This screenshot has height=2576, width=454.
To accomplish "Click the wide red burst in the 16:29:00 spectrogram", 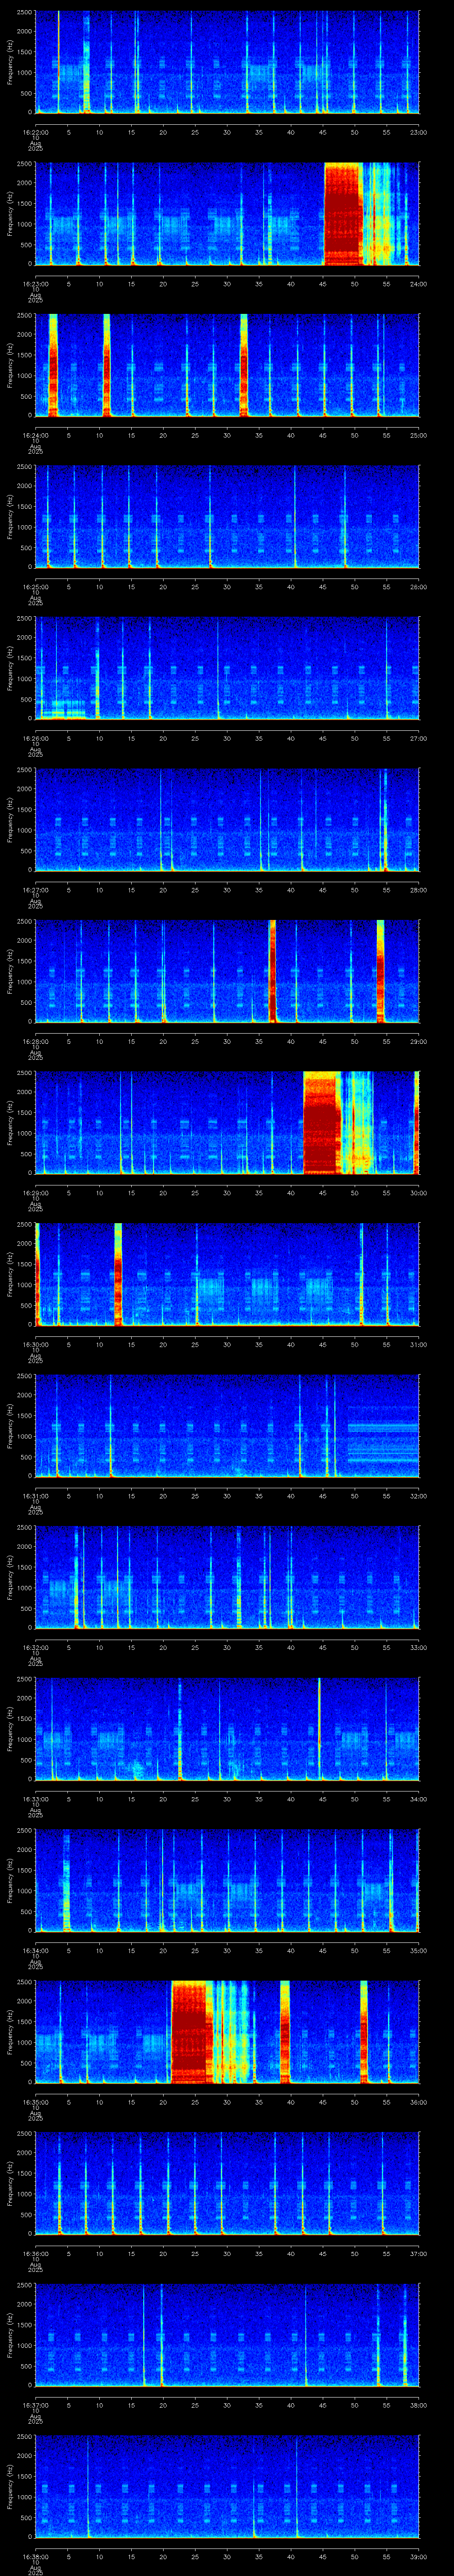I will pos(322,1123).
